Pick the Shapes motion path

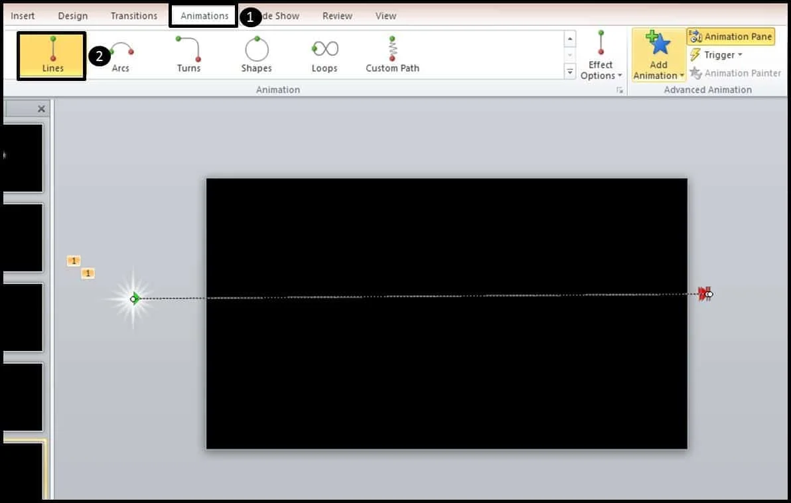(256, 56)
